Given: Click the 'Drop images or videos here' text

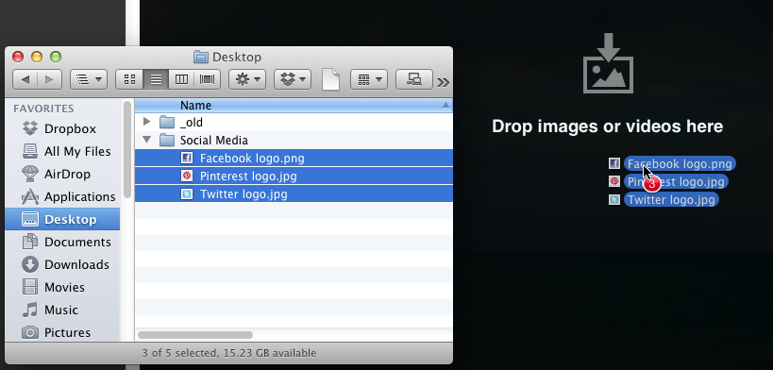Looking at the screenshot, I should pyautogui.click(x=608, y=126).
